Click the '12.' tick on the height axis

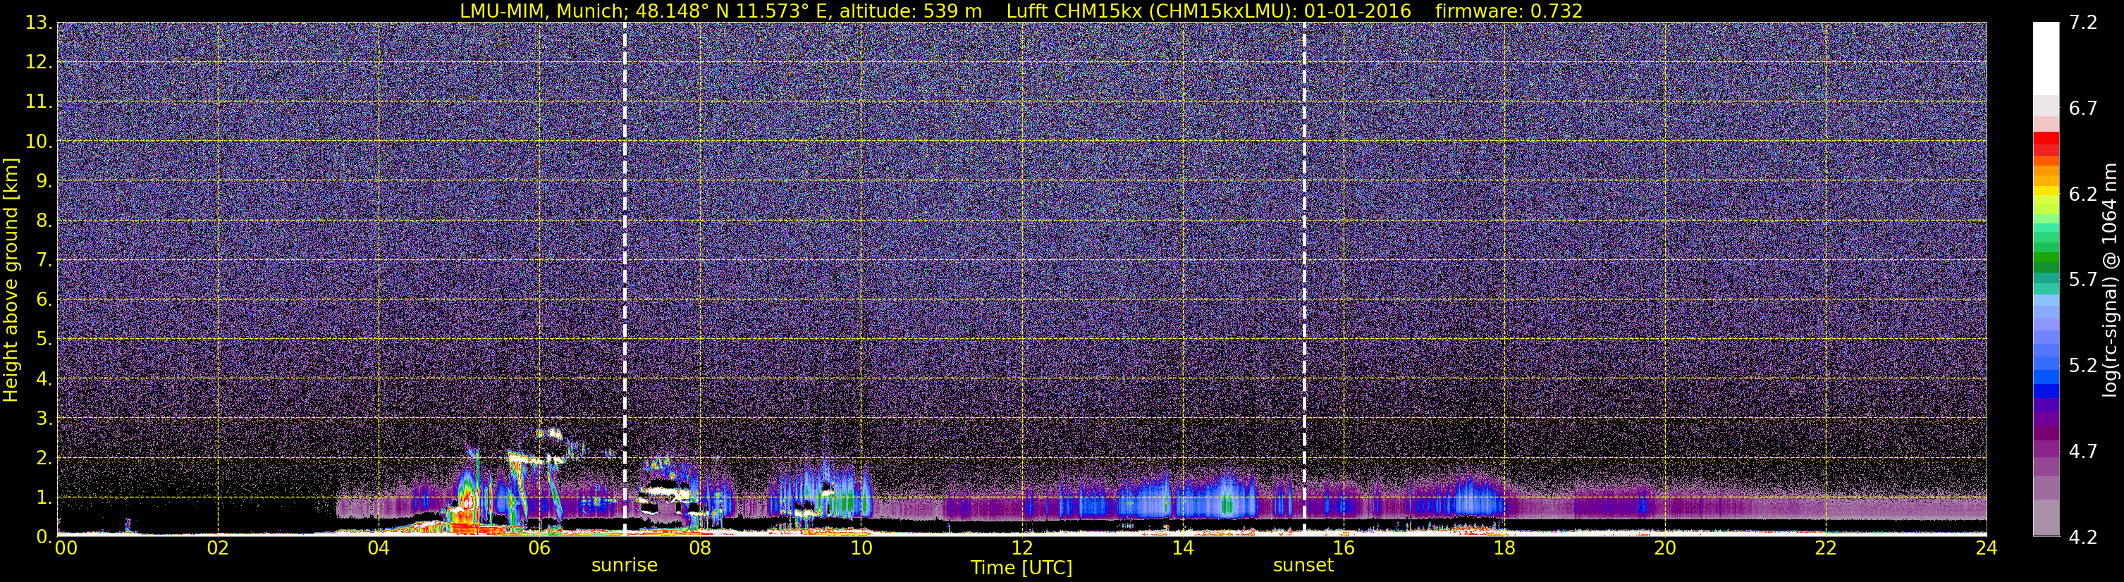click(39, 62)
